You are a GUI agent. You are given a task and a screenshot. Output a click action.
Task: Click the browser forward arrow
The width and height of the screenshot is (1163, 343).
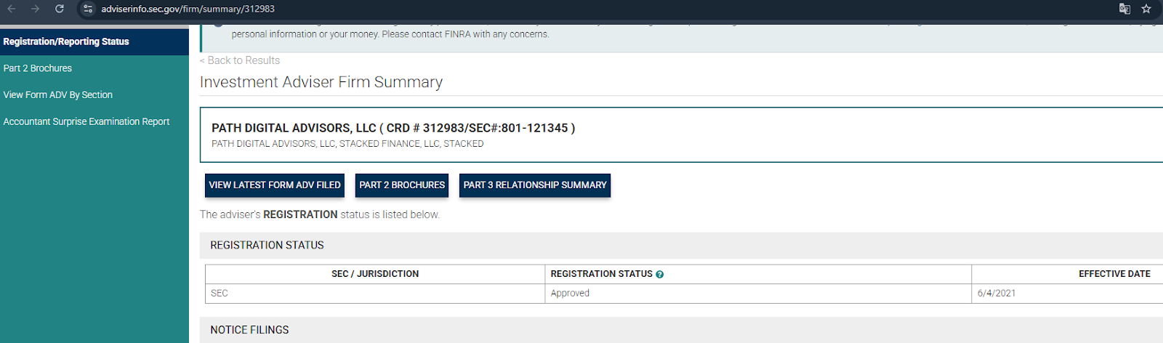(x=35, y=9)
